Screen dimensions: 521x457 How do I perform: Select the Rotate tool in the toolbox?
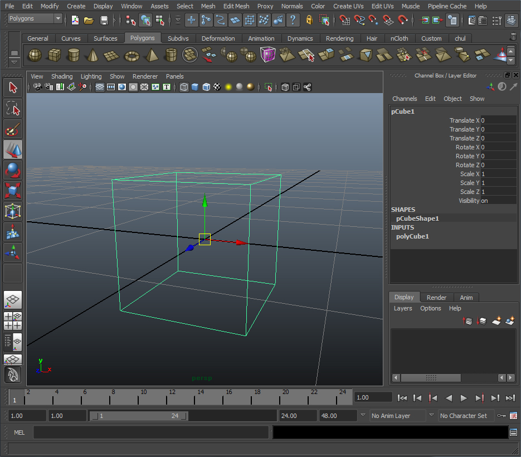coord(13,171)
